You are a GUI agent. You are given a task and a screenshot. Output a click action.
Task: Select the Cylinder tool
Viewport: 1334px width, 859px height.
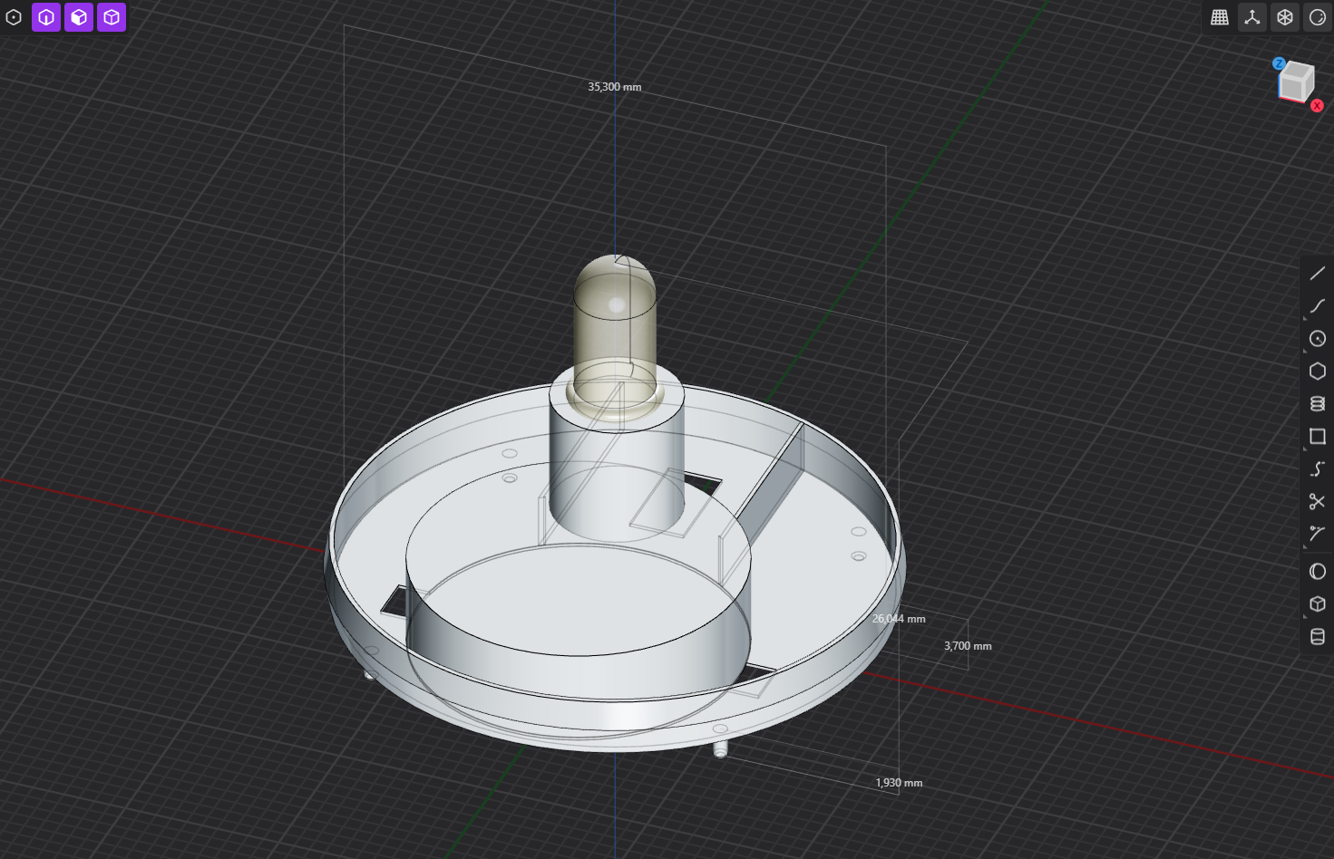point(1318,637)
